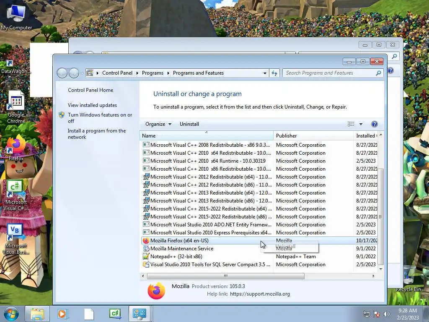Viewport: 429px width, 322px height.
Task: Expand the view options dropdown arrow
Action: point(361,124)
